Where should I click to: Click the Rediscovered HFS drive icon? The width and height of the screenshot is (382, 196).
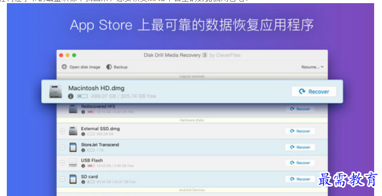[73, 108]
